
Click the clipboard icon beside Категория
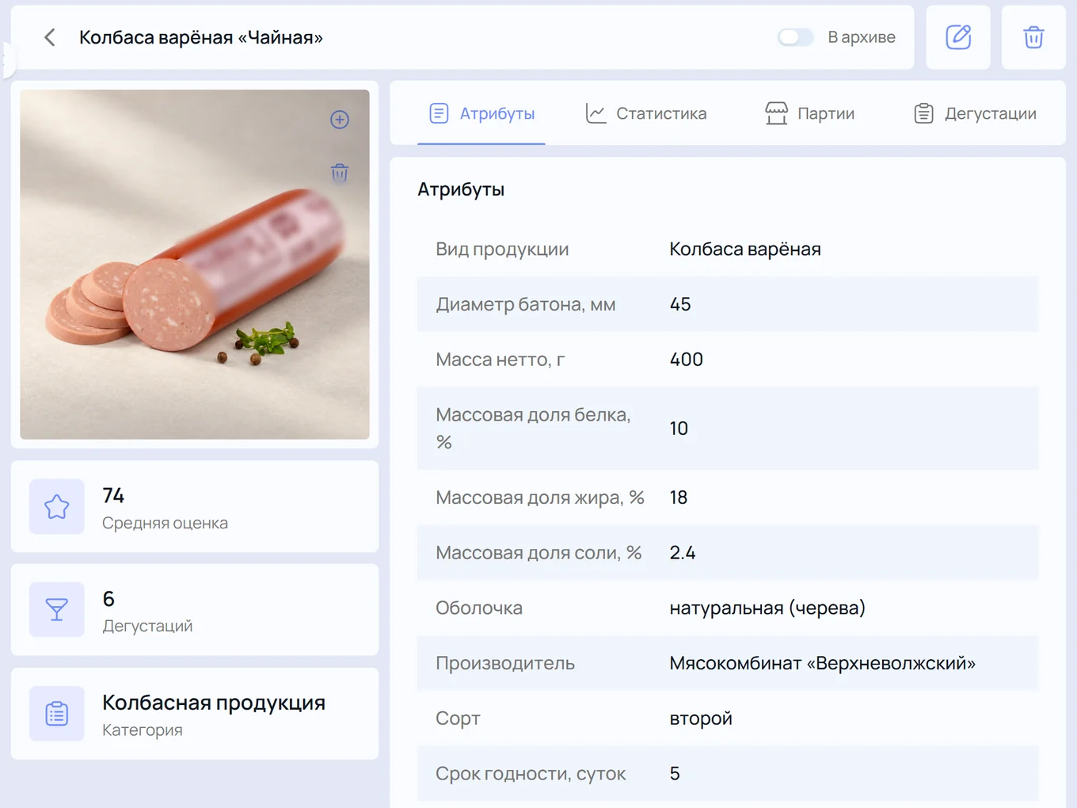tap(57, 714)
